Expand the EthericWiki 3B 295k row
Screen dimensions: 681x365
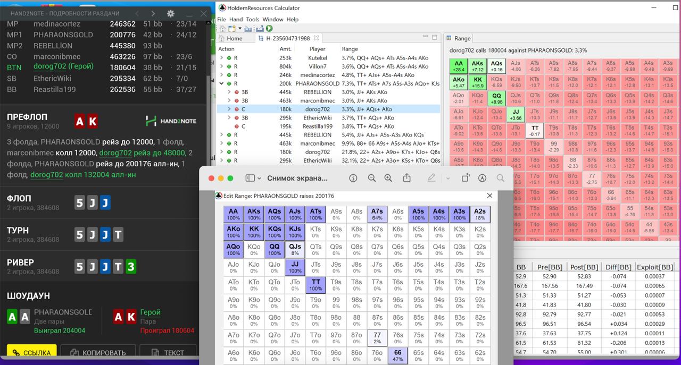point(230,117)
